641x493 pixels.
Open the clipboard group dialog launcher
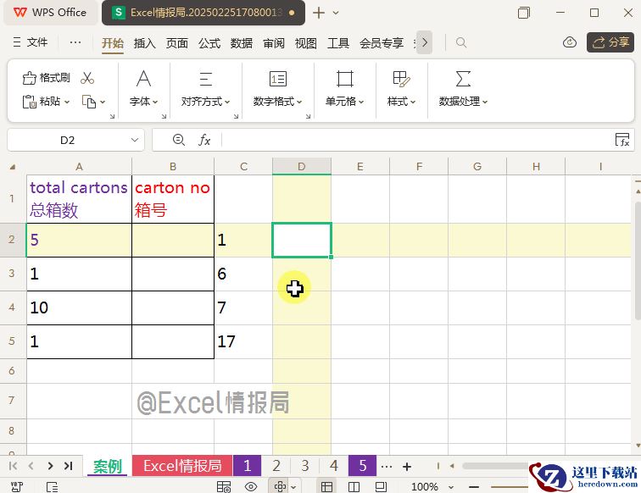coord(112,116)
